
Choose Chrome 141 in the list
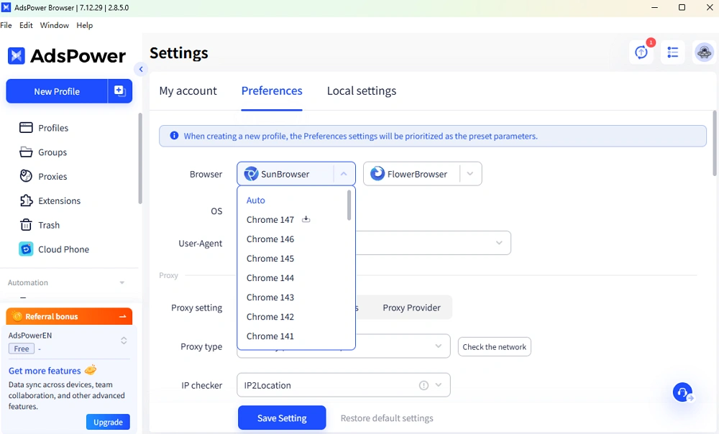pyautogui.click(x=270, y=336)
